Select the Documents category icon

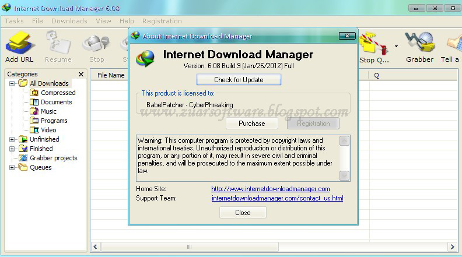[34, 102]
